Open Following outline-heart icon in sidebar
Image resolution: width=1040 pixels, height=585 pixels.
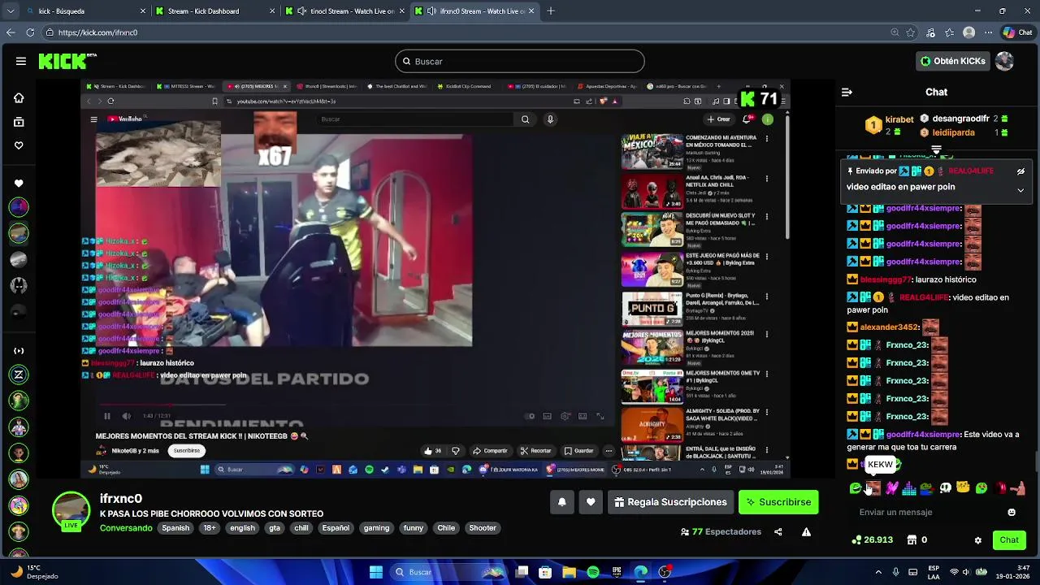19,145
